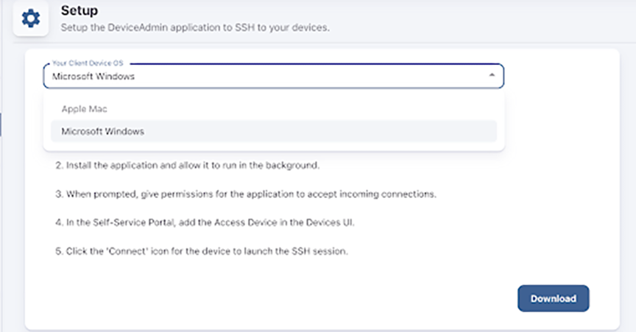Click step 5 launch SSH session instruction
The height and width of the screenshot is (332, 636).
[x=201, y=252]
